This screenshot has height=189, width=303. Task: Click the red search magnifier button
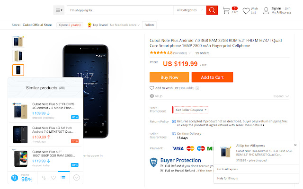tap(212, 10)
